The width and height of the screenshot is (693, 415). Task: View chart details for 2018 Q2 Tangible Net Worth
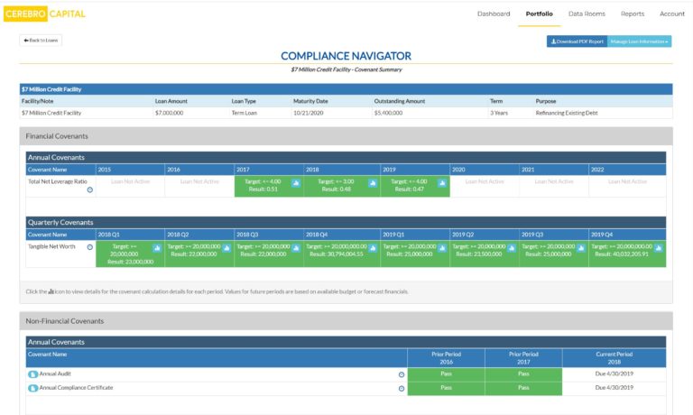point(226,248)
